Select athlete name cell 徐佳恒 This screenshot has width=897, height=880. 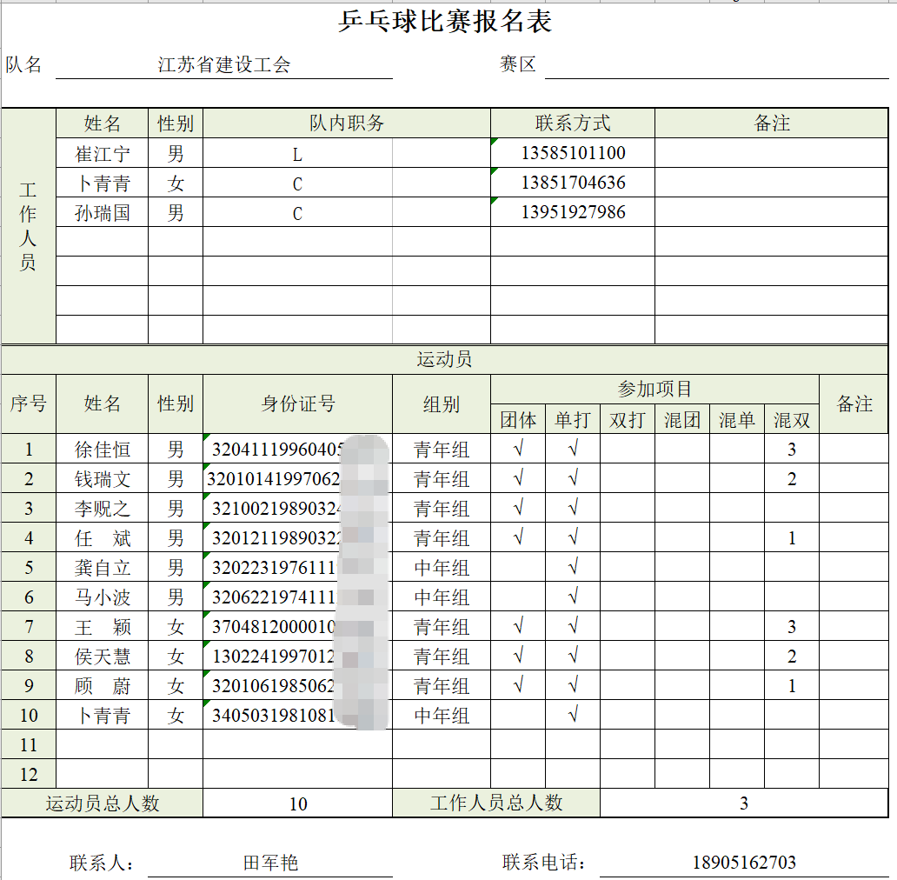click(x=103, y=449)
